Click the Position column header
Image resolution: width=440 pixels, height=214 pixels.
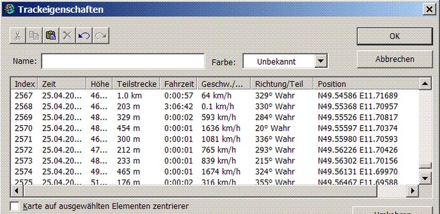[366, 84]
